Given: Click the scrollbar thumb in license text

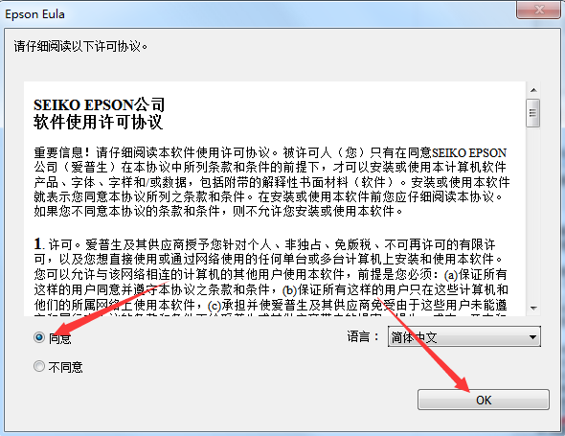Looking at the screenshot, I should 533,113.
